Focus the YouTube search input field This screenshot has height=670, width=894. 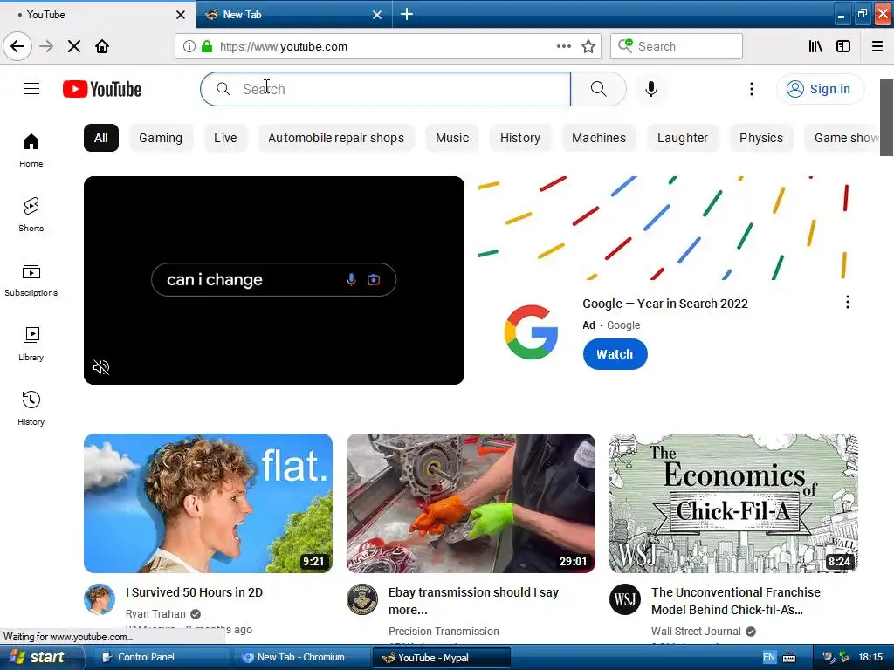pyautogui.click(x=385, y=89)
